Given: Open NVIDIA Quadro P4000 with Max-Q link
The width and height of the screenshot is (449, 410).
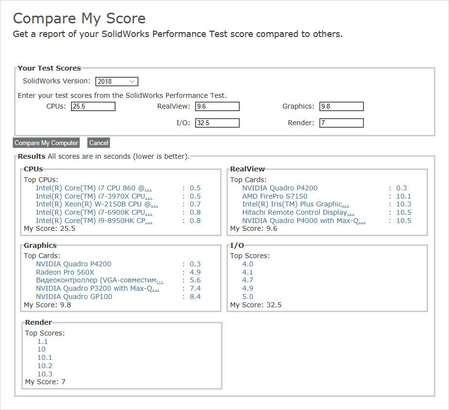Looking at the screenshot, I should coord(304,221).
